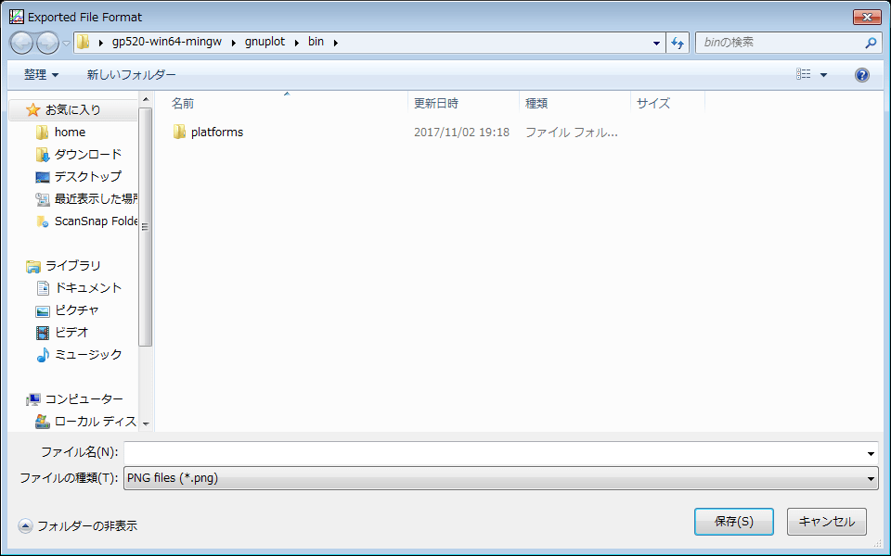Open the 整理 menu
The image size is (891, 556).
coord(42,74)
